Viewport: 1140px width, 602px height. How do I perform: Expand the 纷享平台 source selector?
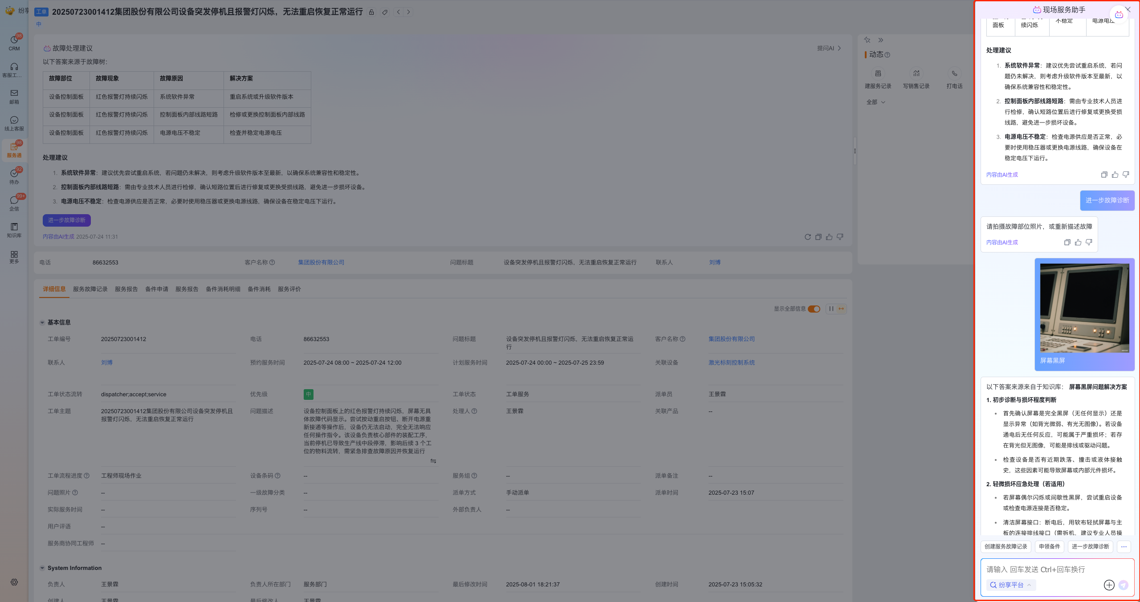pyautogui.click(x=1011, y=585)
